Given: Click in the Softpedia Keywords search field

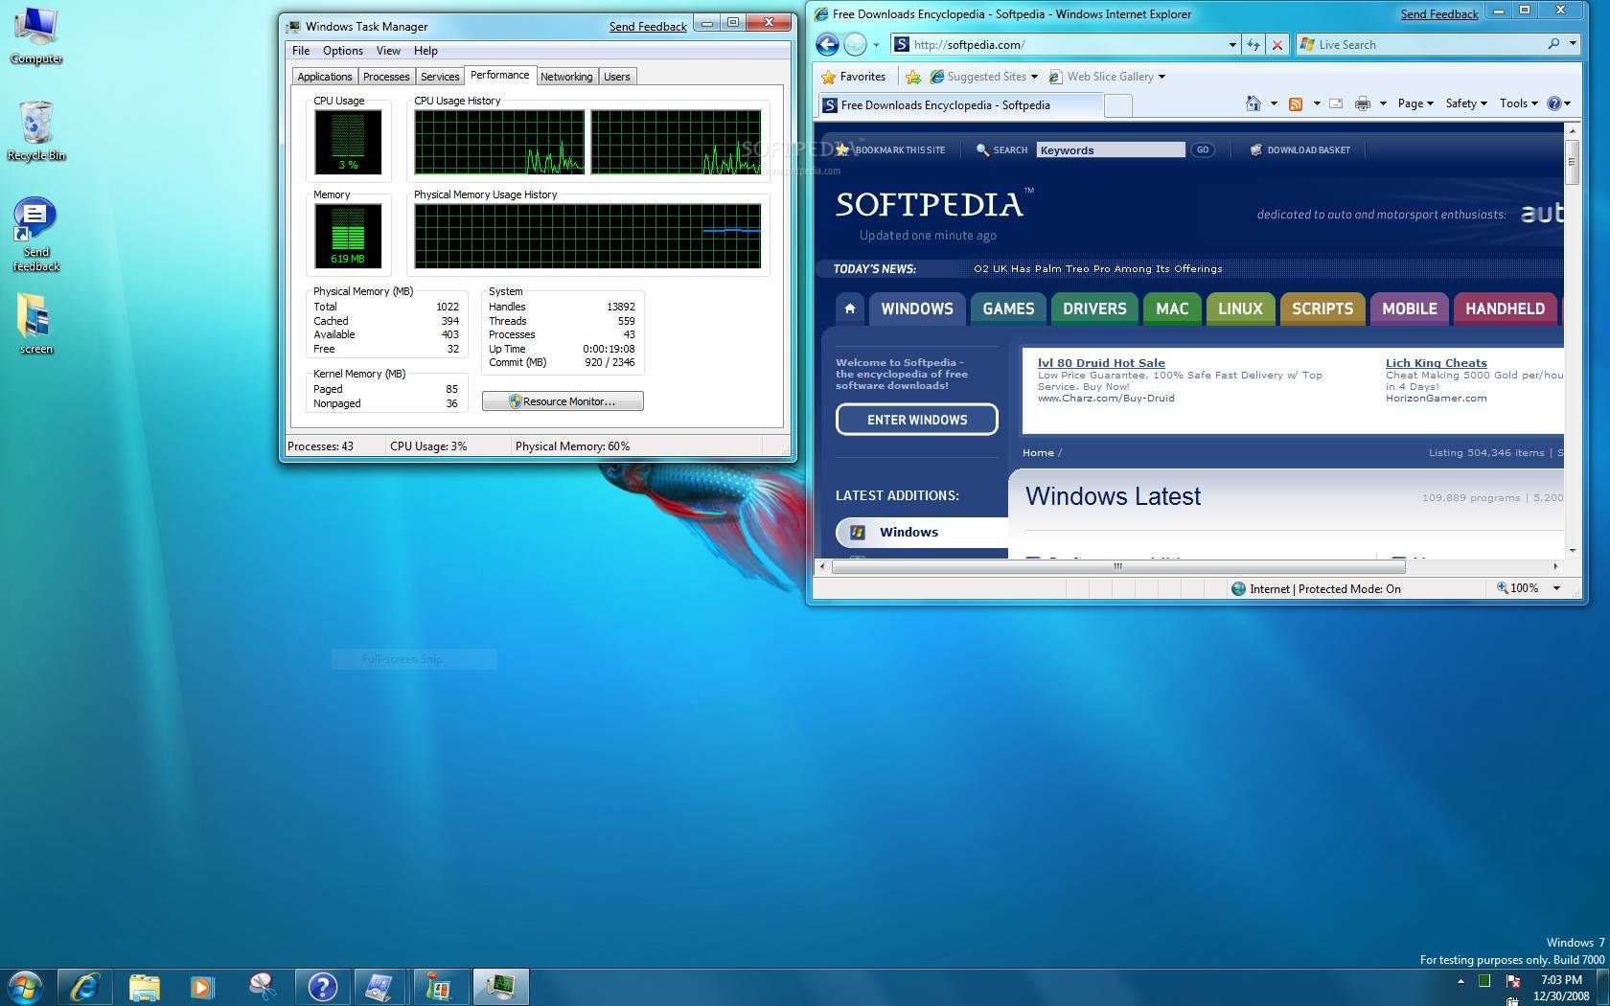Looking at the screenshot, I should 1111,149.
